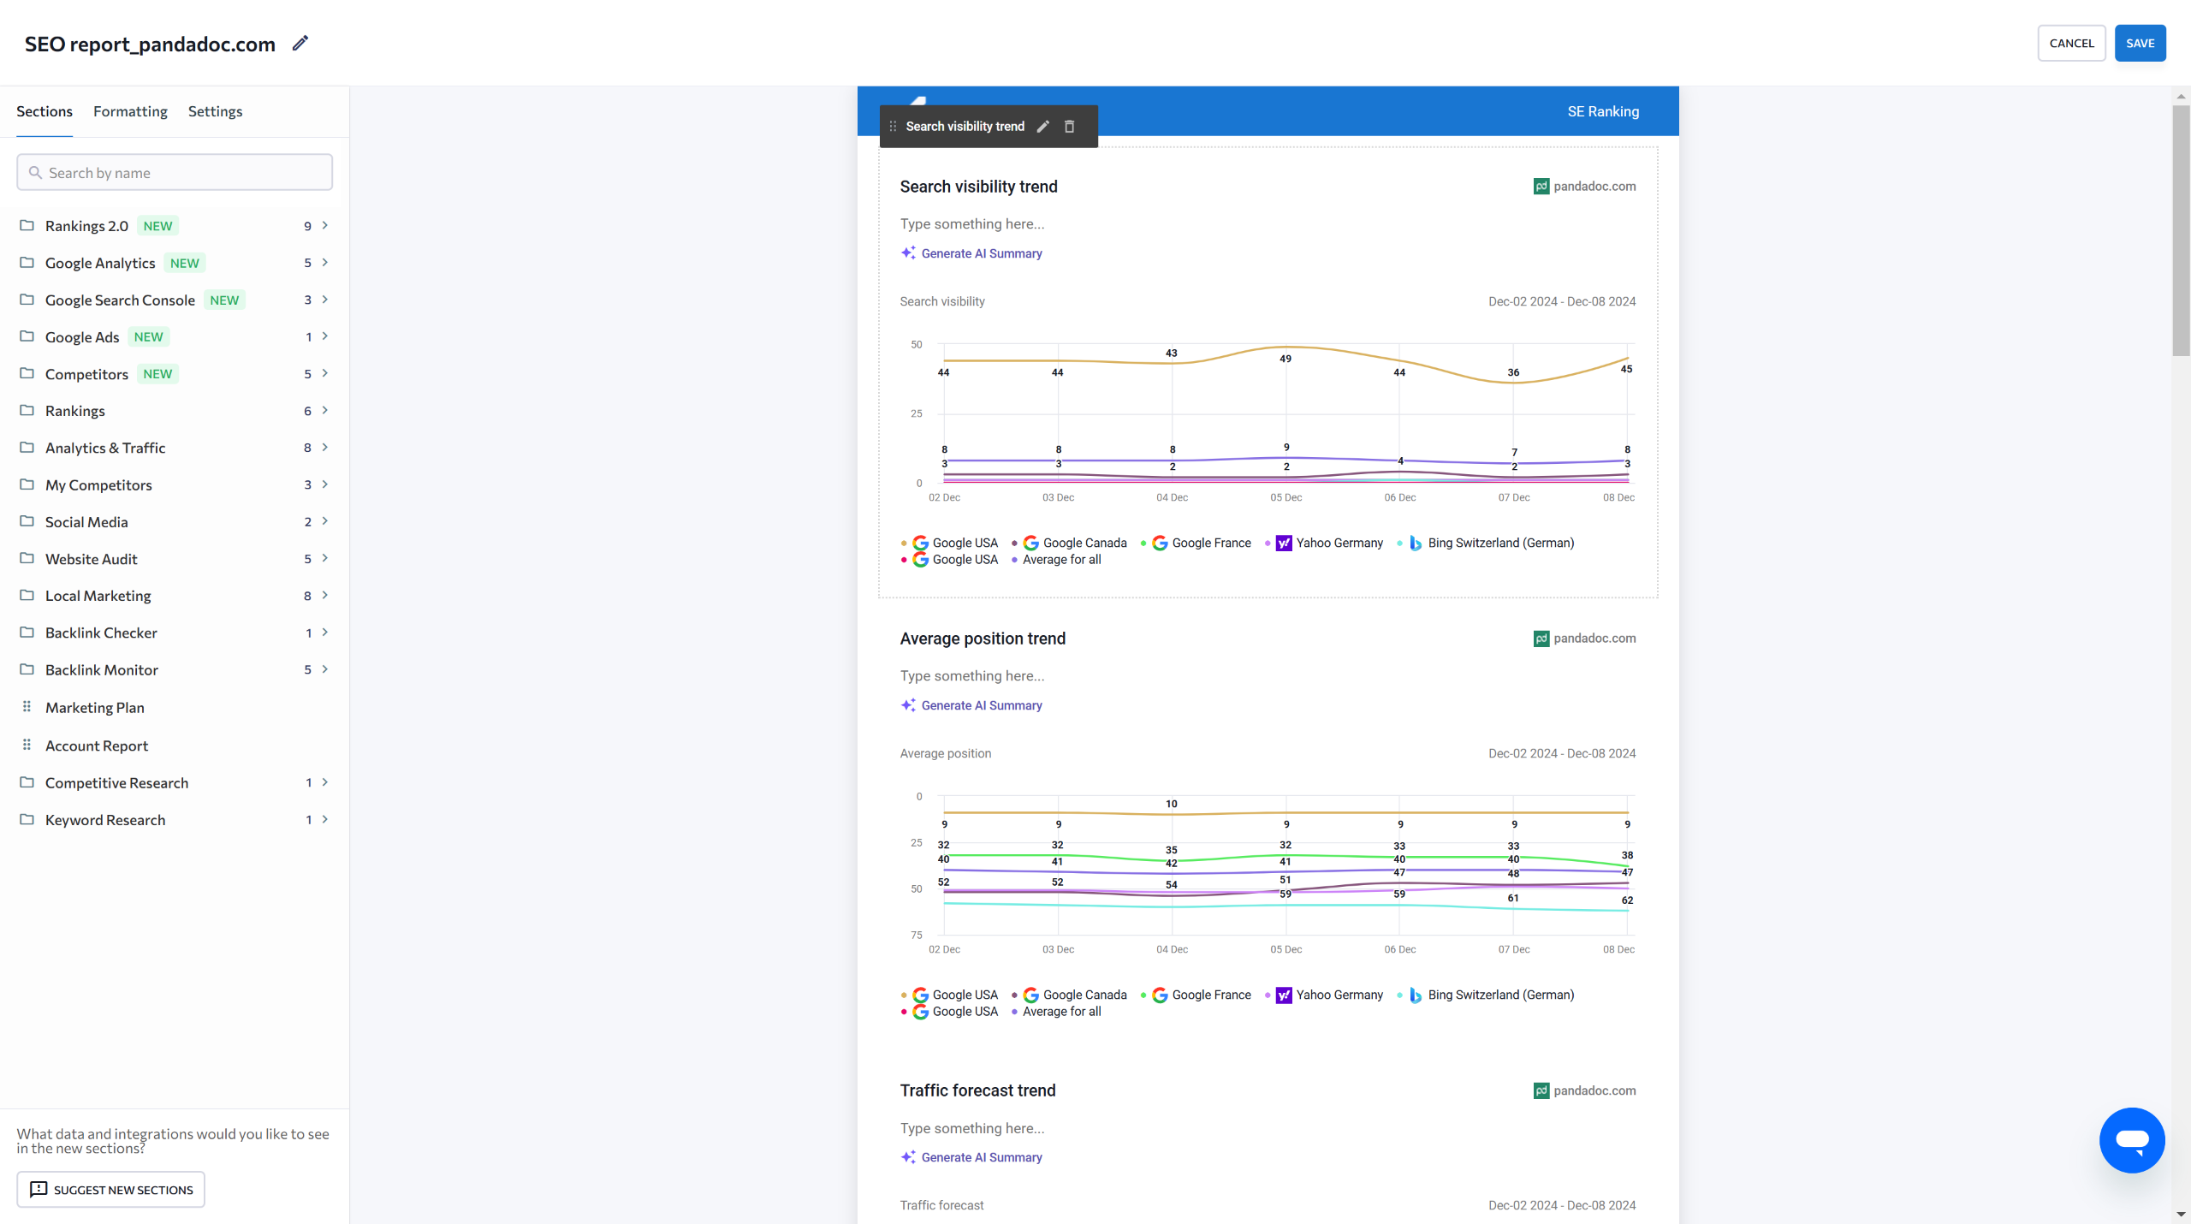Click the pencil icon beside report title
This screenshot has width=2191, height=1224.
[300, 44]
